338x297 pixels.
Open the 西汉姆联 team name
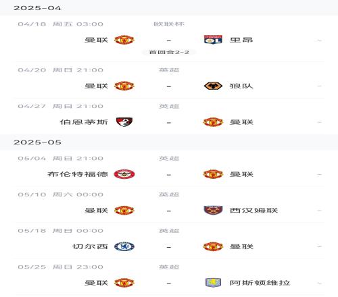tap(254, 211)
